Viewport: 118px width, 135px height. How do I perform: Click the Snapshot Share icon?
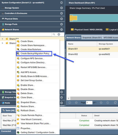click(x=18, y=102)
